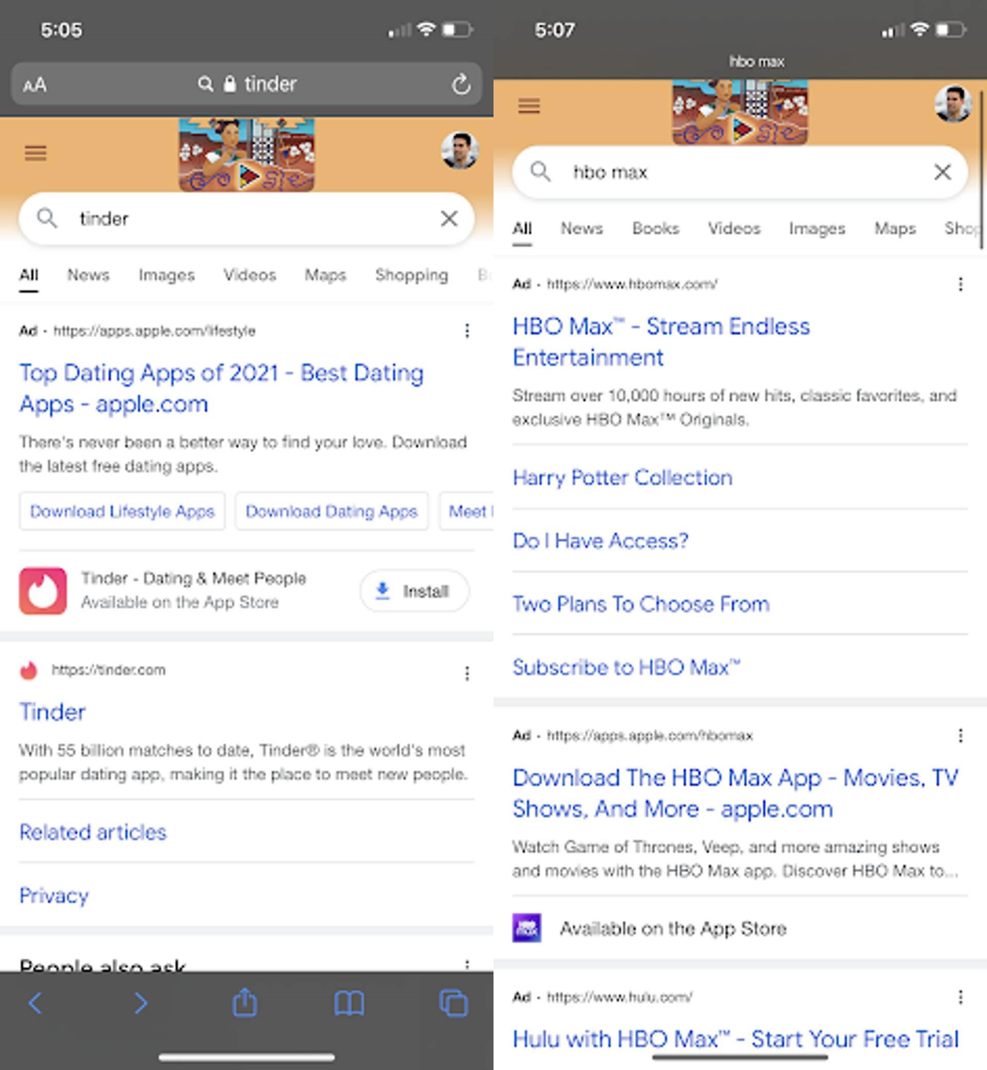Open options for hulu.com ad
The height and width of the screenshot is (1070, 987).
pos(960,997)
